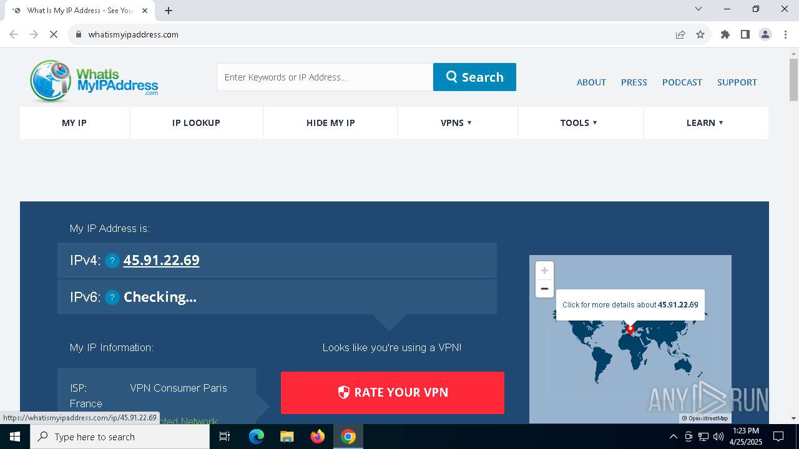Screen dimensions: 799x449
Task: Click the map popup about 45.91.22.69
Action: 630,305
